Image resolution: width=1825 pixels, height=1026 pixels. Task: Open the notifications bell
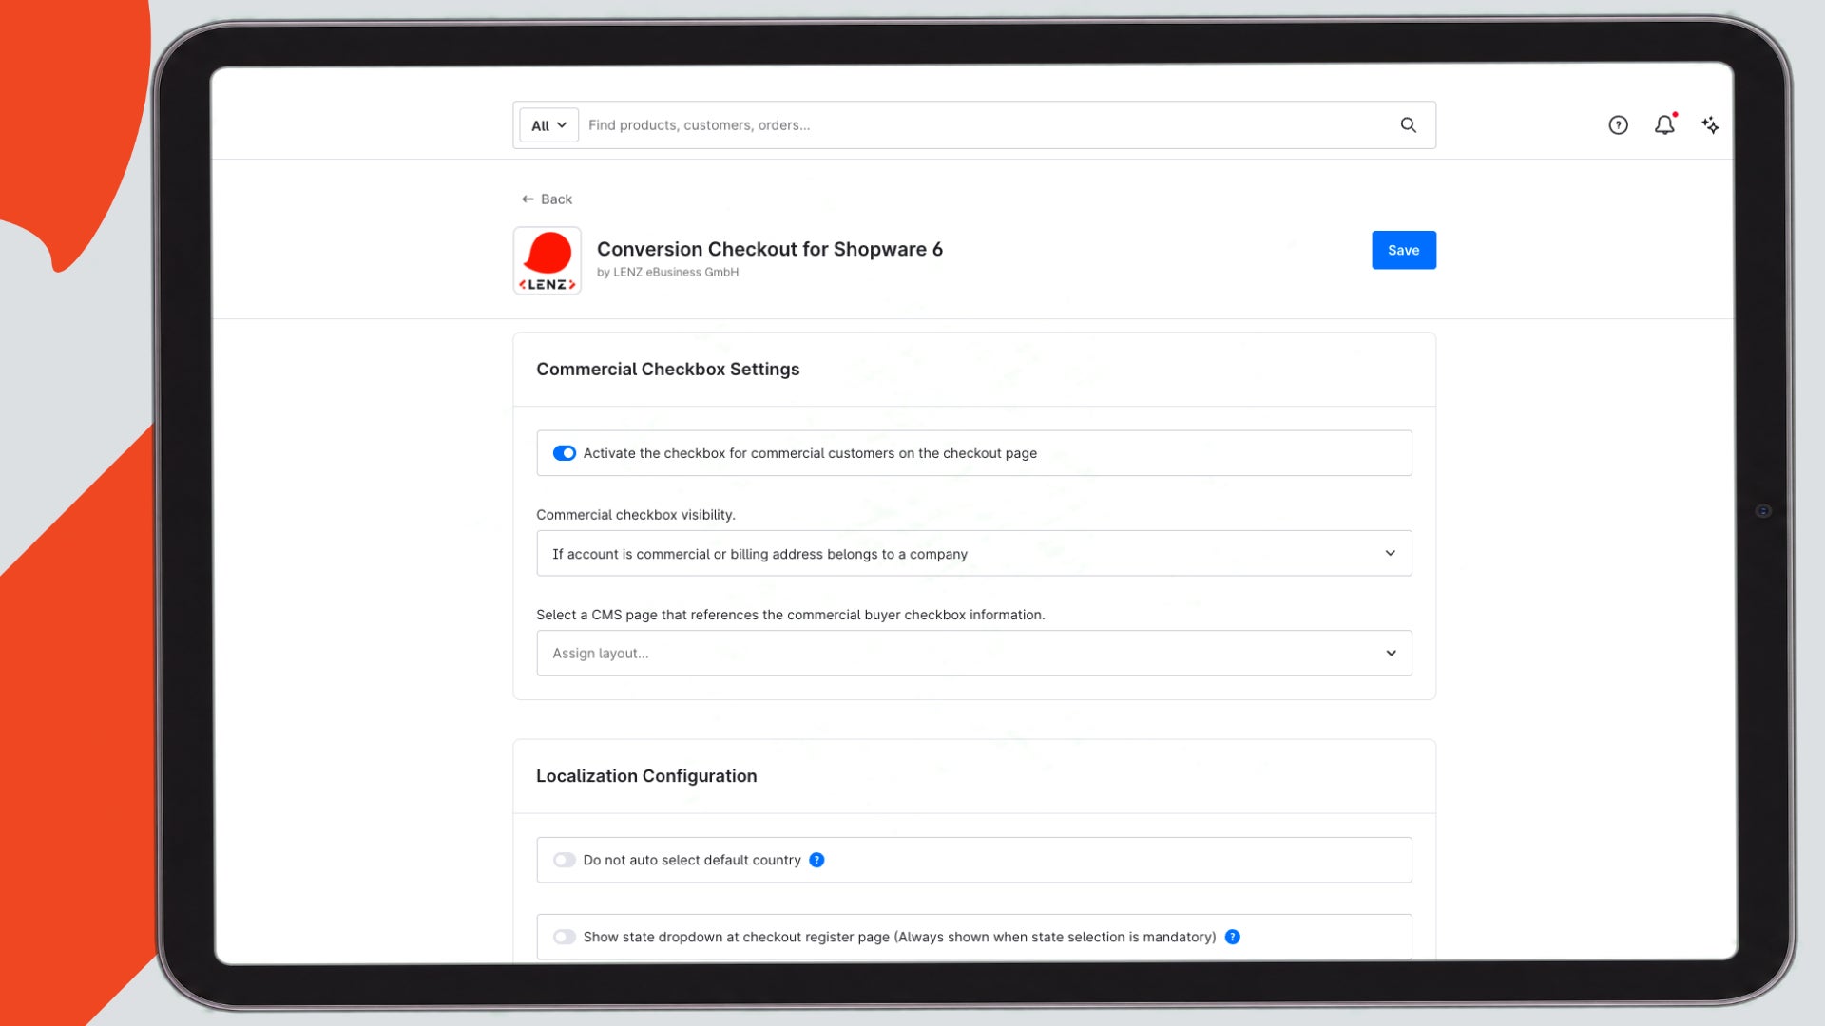pyautogui.click(x=1664, y=124)
